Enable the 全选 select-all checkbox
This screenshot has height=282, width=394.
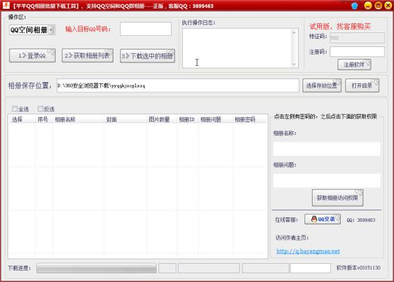point(16,108)
